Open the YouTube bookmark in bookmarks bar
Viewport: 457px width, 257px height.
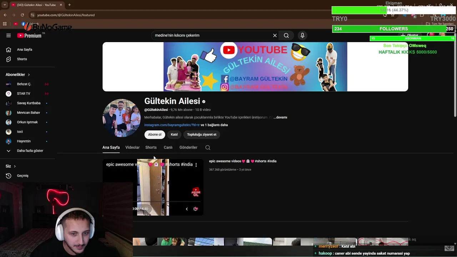point(16,24)
